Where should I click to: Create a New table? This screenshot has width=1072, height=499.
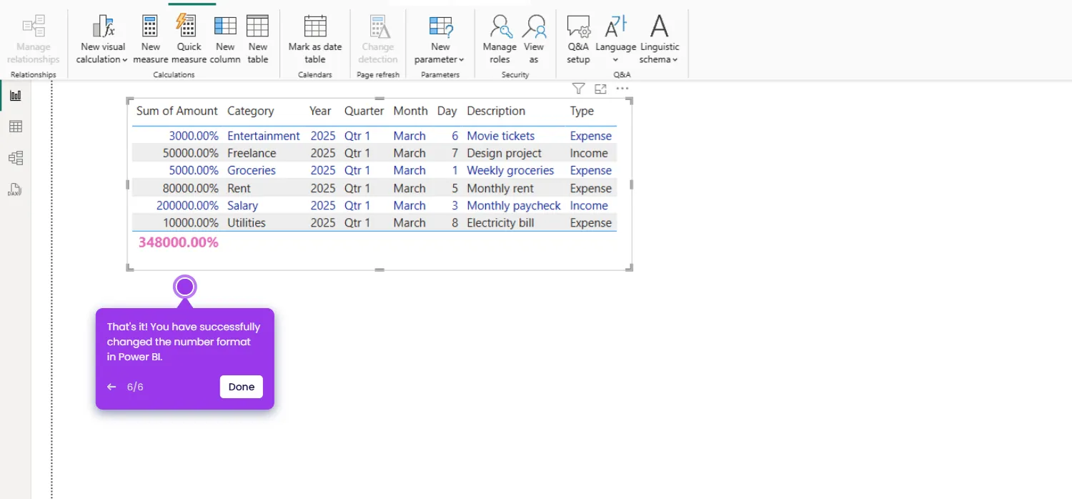point(257,40)
